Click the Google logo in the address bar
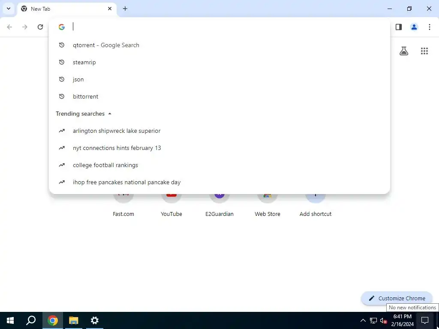 (x=62, y=27)
